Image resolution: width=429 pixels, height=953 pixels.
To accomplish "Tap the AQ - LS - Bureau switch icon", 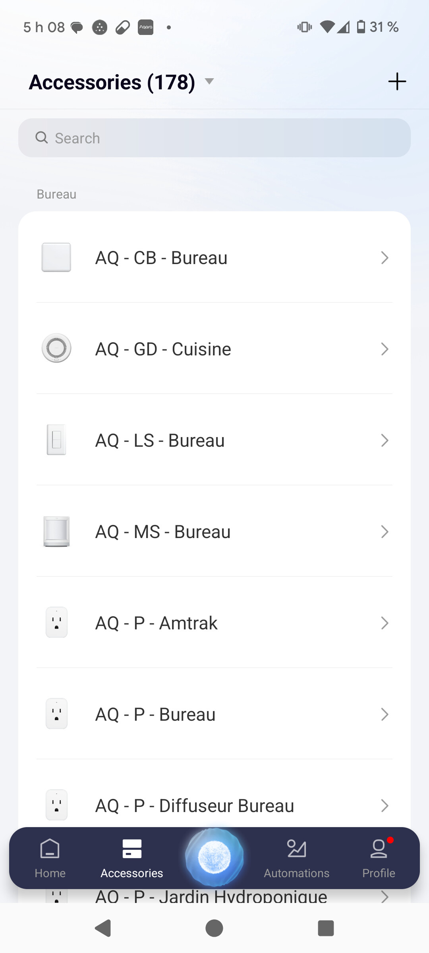I will (x=56, y=440).
